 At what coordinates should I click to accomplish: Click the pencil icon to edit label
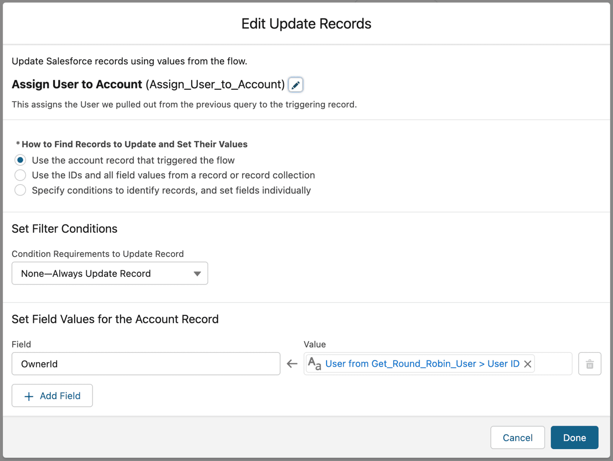pos(295,85)
